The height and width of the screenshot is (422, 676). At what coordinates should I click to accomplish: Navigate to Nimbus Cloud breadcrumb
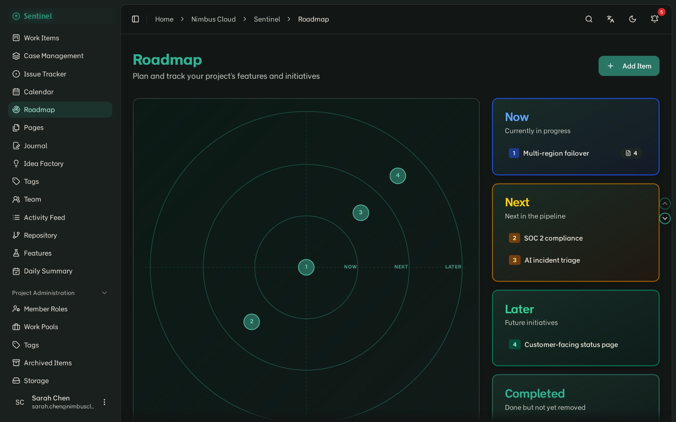click(x=213, y=19)
